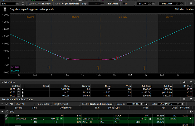Click the link chain icon beside symbol box

23,4
